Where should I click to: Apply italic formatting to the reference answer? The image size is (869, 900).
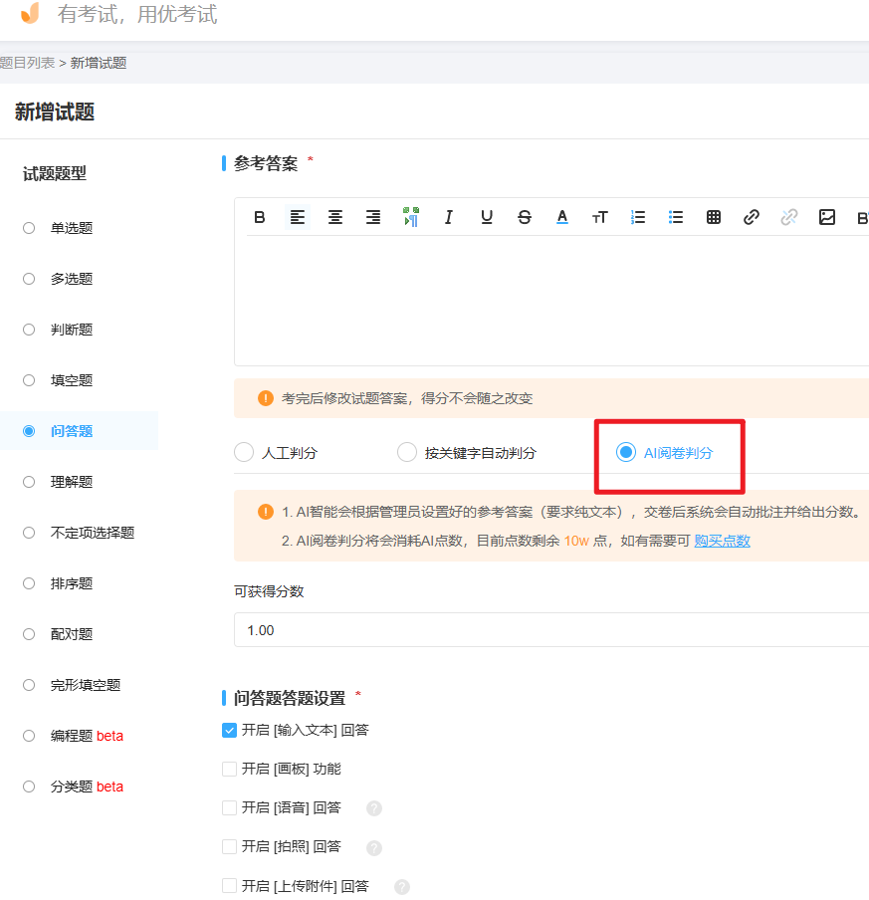pyautogui.click(x=449, y=217)
